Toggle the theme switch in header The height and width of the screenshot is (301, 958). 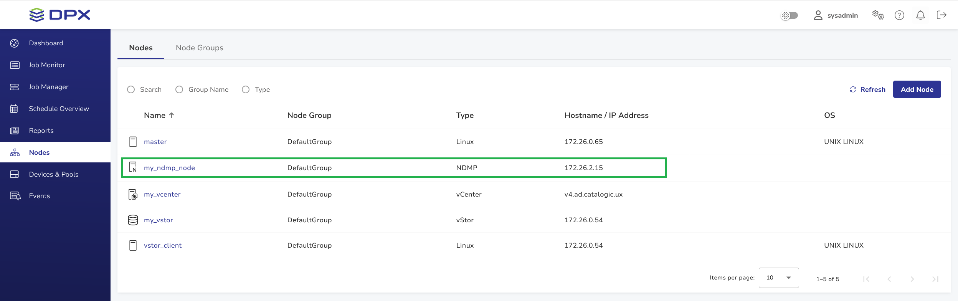[790, 15]
